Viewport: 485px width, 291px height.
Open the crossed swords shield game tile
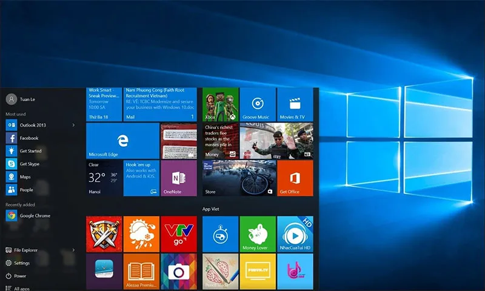[104, 234]
